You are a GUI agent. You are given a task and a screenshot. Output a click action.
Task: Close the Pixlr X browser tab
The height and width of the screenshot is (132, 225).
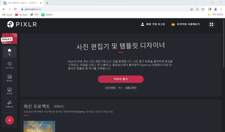pos(41,3)
